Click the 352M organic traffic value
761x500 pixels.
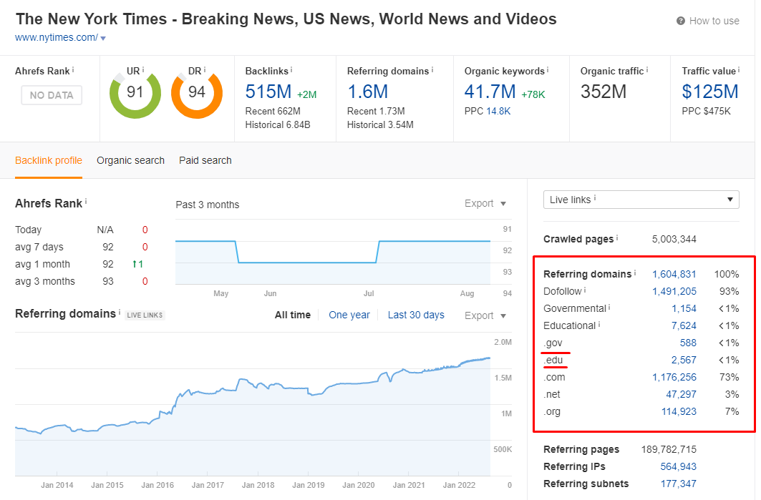(604, 92)
